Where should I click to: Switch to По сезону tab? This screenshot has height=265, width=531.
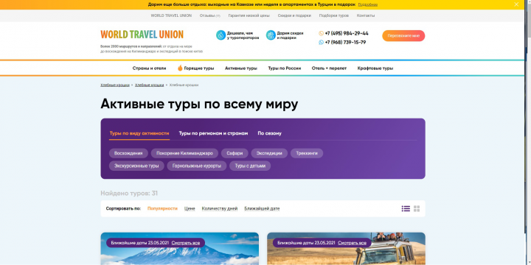click(270, 133)
